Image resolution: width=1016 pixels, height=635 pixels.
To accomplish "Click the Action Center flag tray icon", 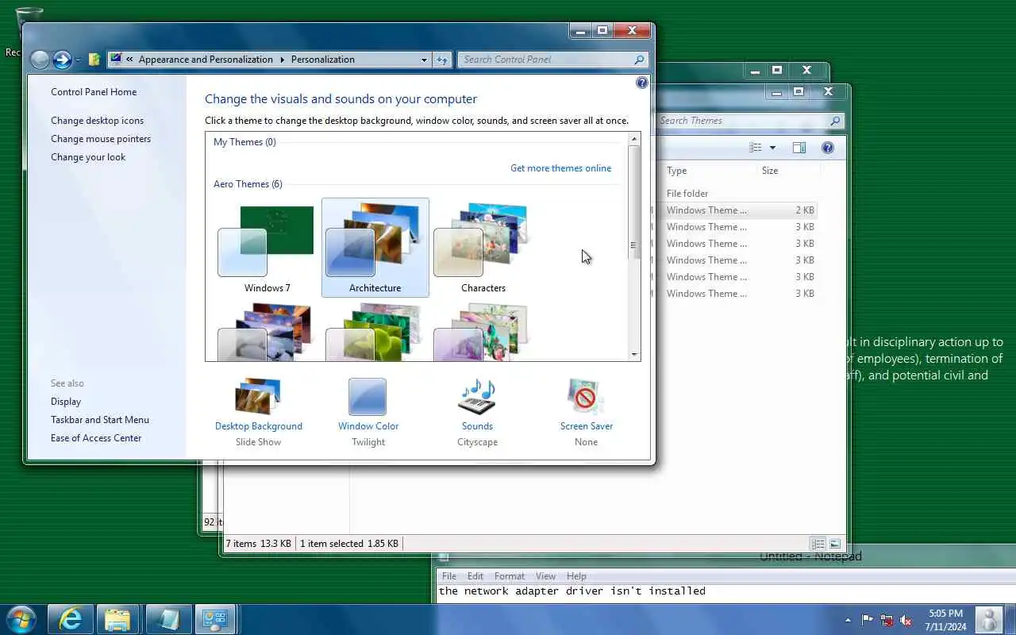I will 867,621.
